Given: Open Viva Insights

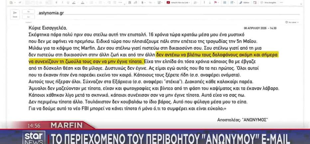Looking at the screenshot, I should click(268, 3).
